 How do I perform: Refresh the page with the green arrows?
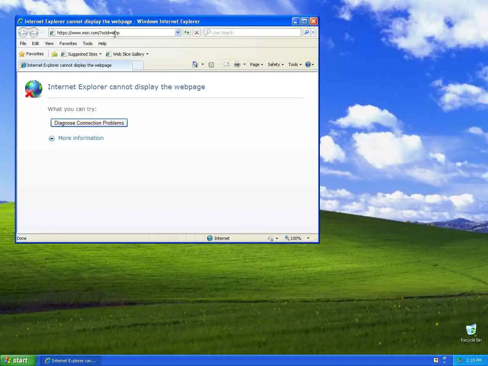[x=187, y=33]
